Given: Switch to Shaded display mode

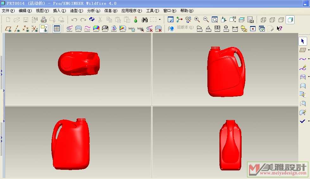Looking at the screenshot, I should pyautogui.click(x=290, y=20).
